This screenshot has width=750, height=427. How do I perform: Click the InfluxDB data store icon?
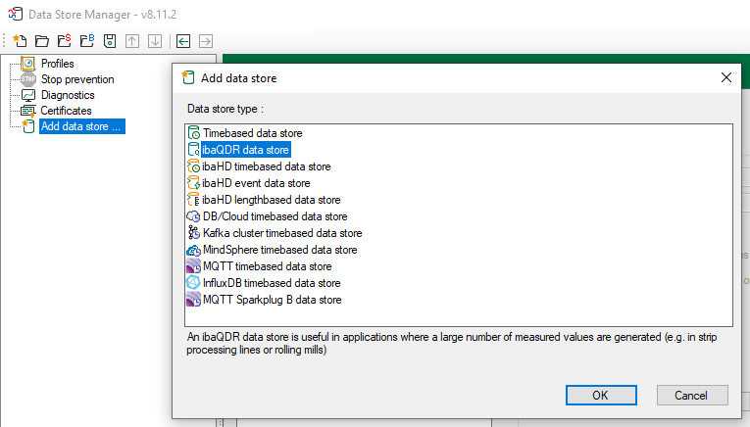coord(194,283)
